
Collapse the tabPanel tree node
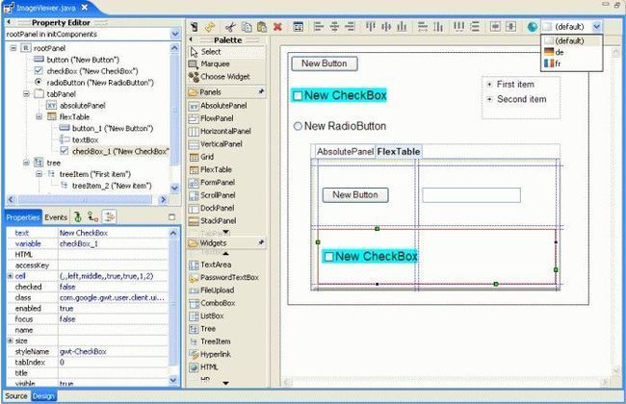(x=26, y=94)
